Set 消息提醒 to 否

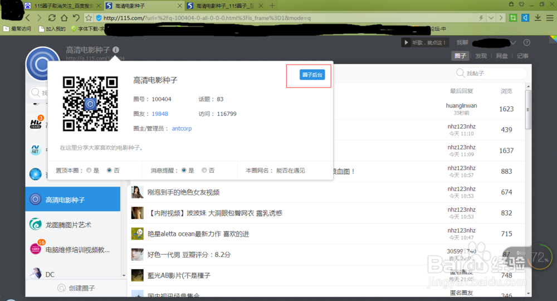[204, 170]
